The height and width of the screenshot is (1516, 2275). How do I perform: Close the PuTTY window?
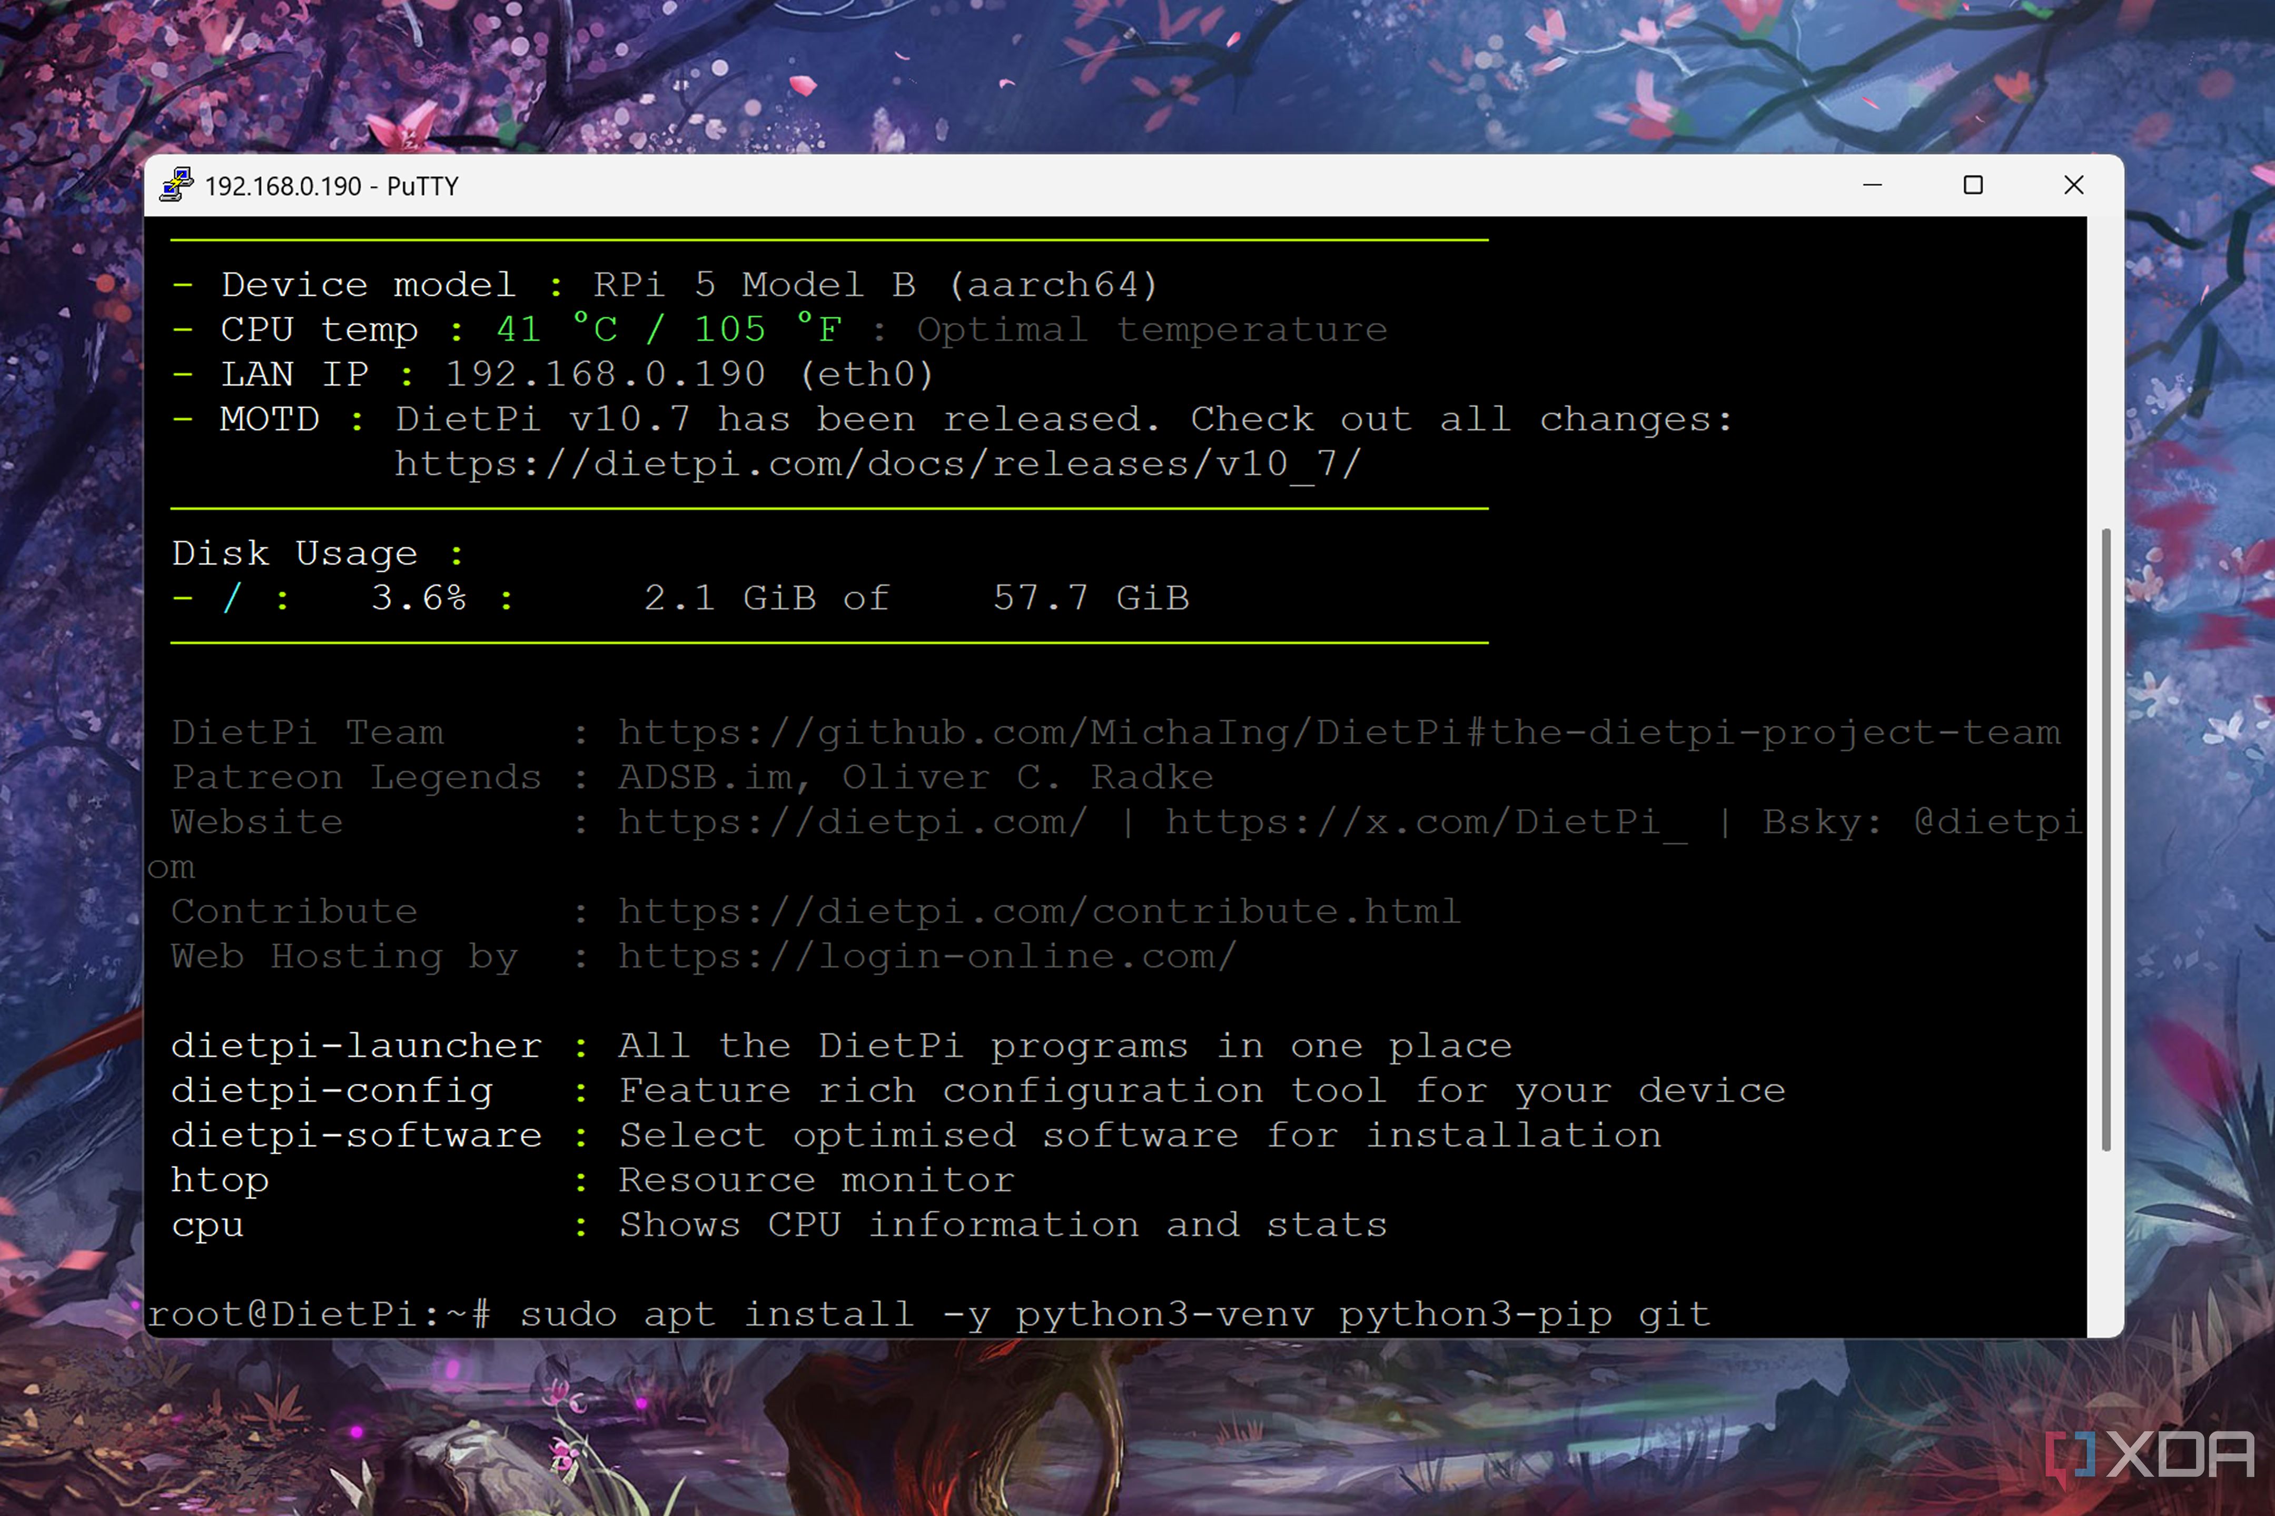pos(2074,185)
